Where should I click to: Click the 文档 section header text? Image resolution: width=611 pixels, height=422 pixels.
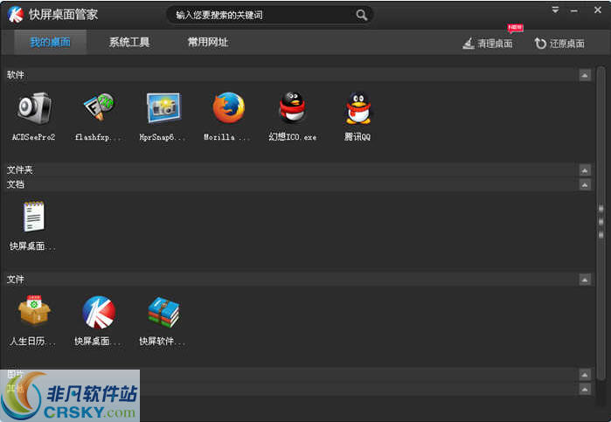16,184
